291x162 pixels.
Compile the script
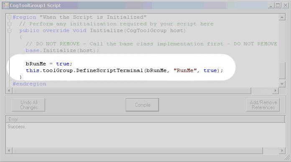click(142, 105)
